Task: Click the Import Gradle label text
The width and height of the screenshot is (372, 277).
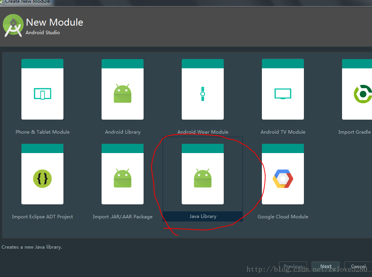Action: pyautogui.click(x=354, y=132)
